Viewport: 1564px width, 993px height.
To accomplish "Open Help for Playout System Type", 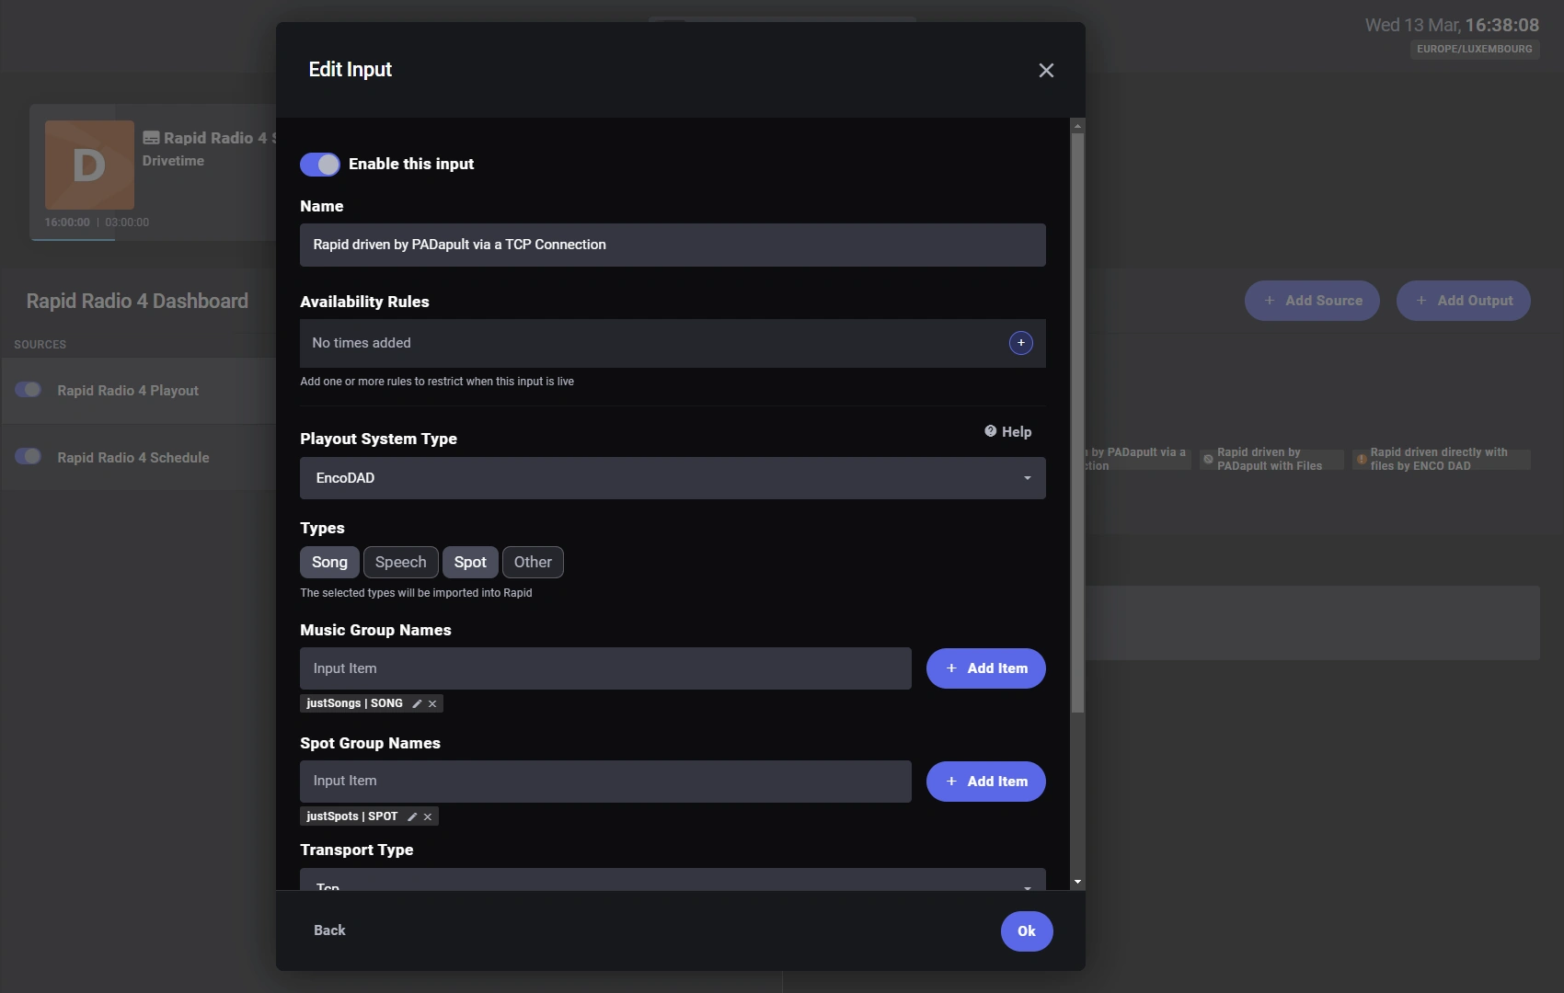I will click(1008, 432).
